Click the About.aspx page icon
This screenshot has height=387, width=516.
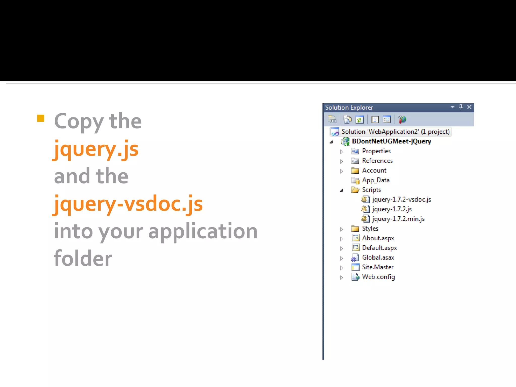coord(356,238)
